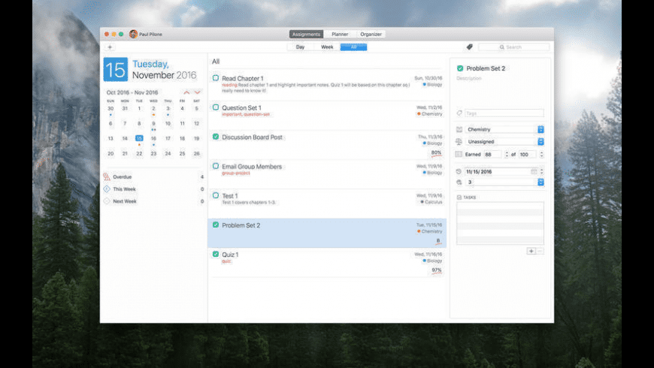
Task: Click the priority icon beside value 3
Action: coord(459,182)
